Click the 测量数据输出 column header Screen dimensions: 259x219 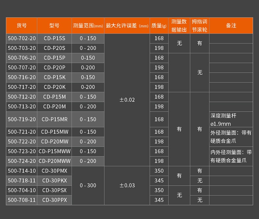click(x=179, y=26)
